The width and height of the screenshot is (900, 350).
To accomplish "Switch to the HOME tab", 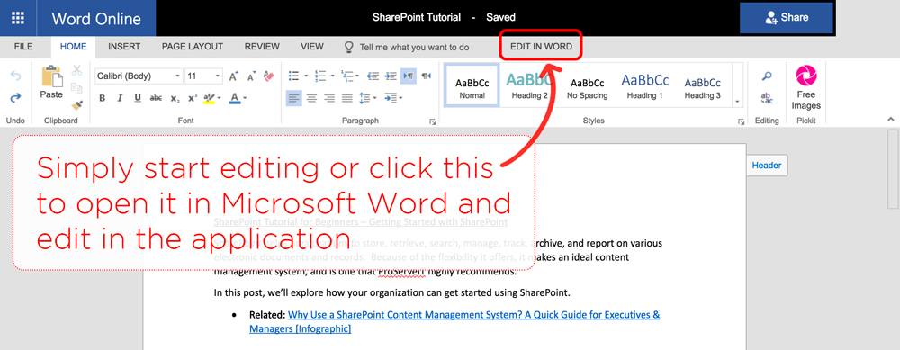I will tap(74, 47).
